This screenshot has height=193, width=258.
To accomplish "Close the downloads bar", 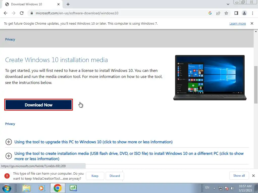I will pos(253,176).
